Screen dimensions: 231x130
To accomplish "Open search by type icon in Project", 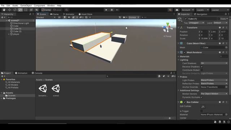I will point(160,76).
